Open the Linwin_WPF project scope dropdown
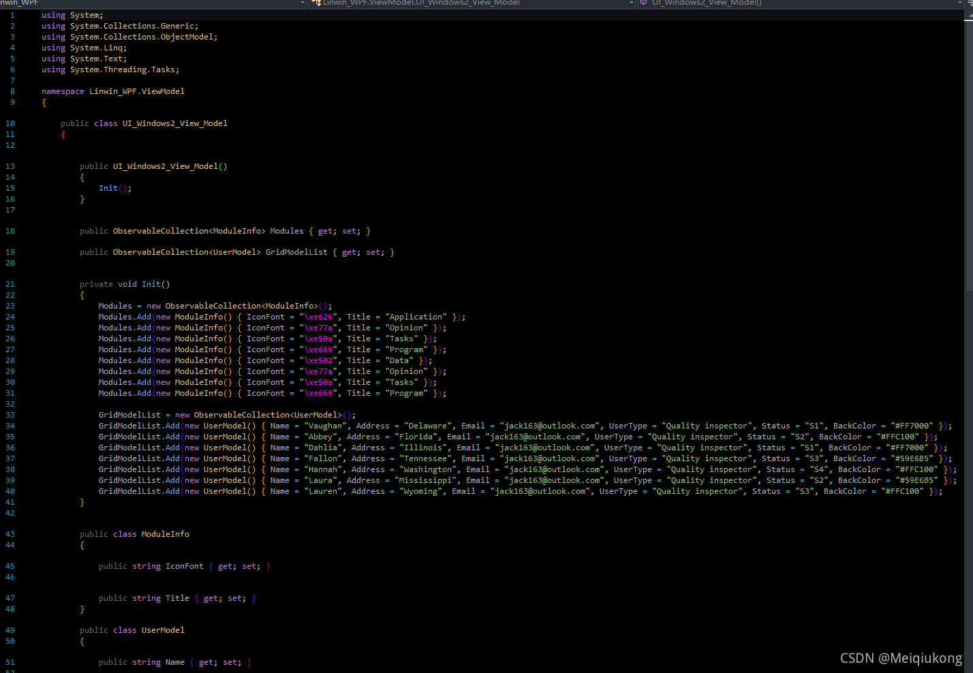The height and width of the screenshot is (673, 973). 153,3
